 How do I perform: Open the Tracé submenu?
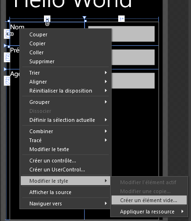(65, 140)
